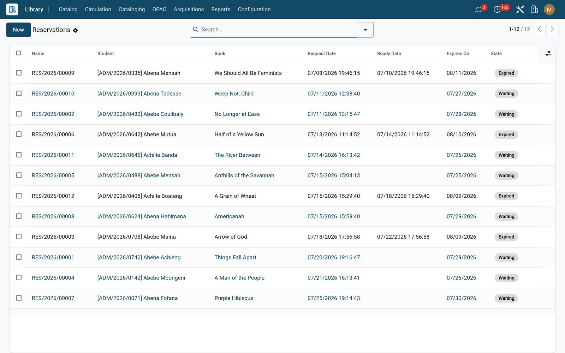Open the messages chat icon

(x=478, y=10)
